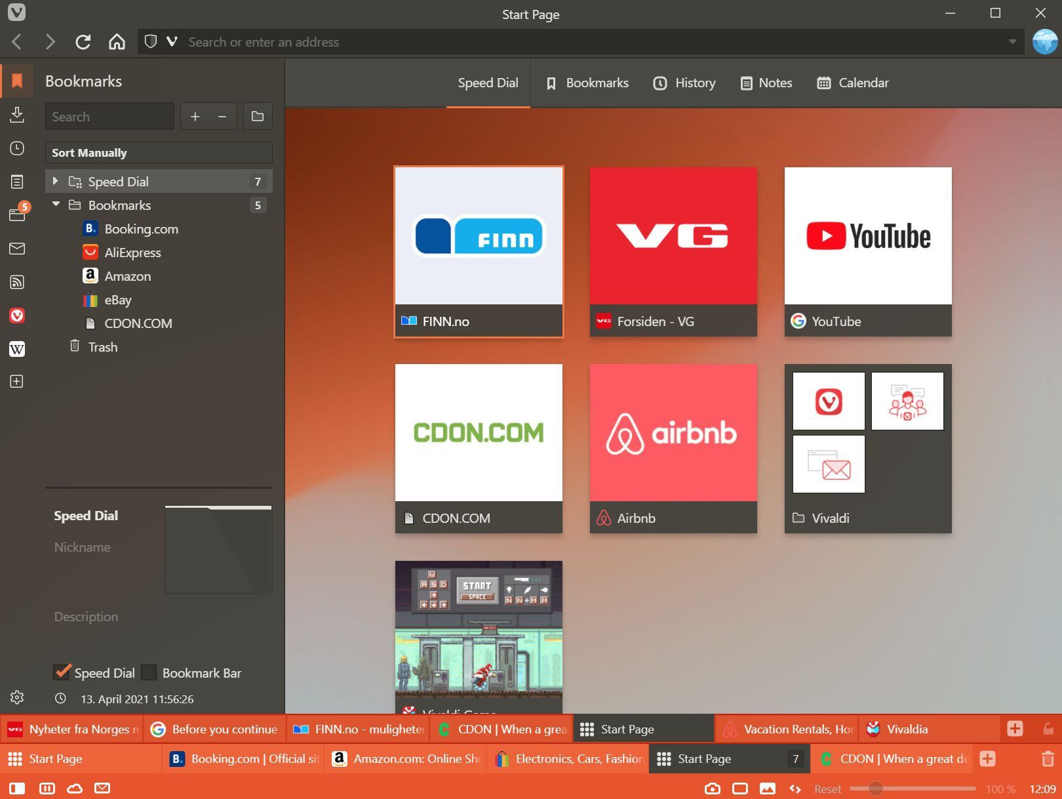Switch to Notes start page tab
Viewport: 1062px width, 799px height.
tap(766, 83)
